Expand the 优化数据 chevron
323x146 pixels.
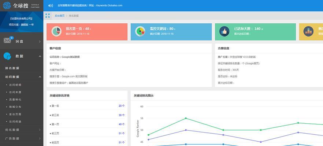pos(40,130)
